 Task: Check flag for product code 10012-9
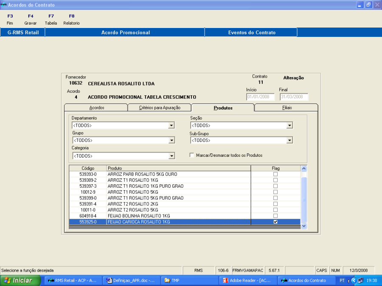pos(275,192)
